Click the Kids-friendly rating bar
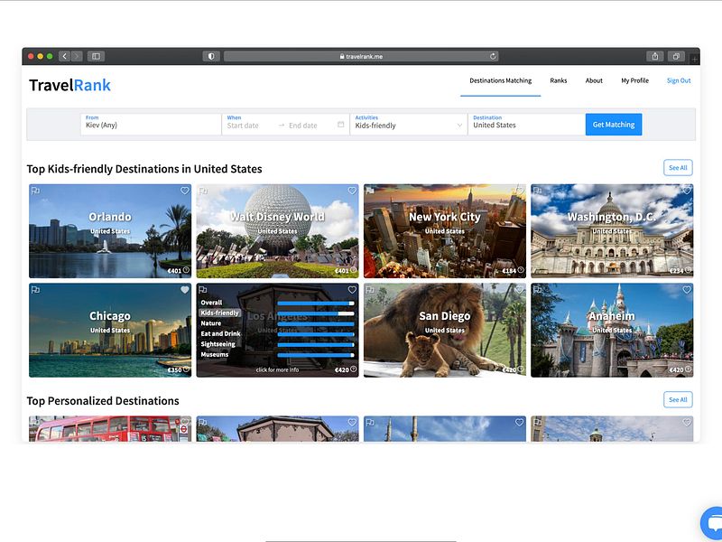 click(316, 313)
